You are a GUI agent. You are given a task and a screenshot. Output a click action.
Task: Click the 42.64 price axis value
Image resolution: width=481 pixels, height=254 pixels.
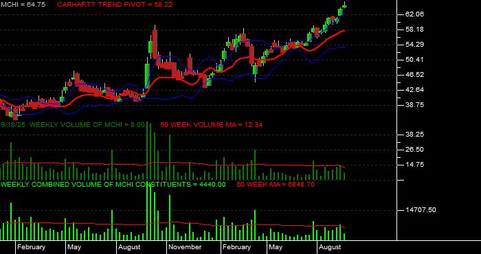414,90
